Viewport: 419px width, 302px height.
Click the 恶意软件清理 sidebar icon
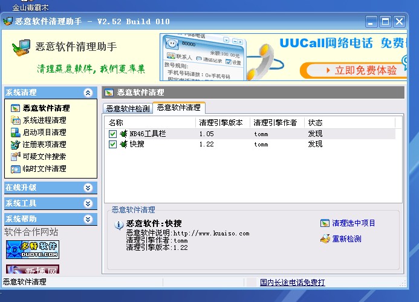click(15, 108)
